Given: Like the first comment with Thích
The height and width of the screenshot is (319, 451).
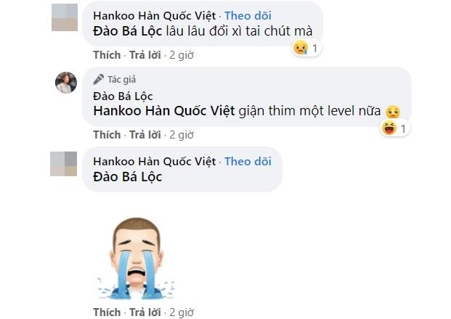Looking at the screenshot, I should 107,55.
